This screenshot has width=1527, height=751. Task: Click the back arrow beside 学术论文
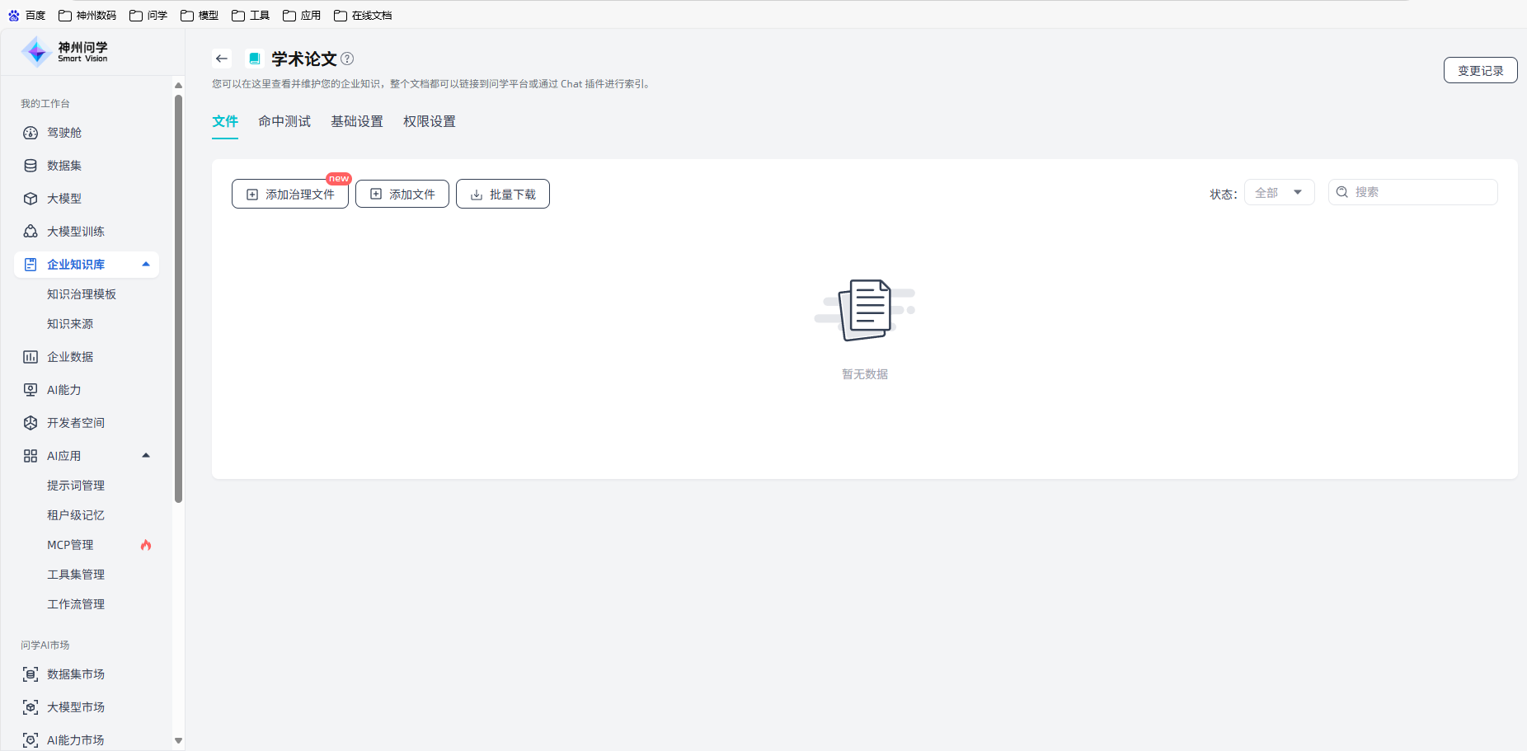point(221,59)
